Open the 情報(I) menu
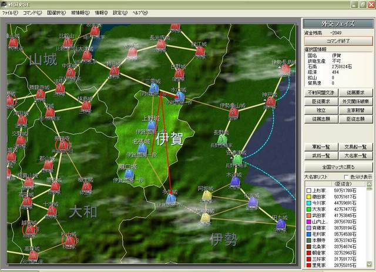The width and height of the screenshot is (376, 272). pos(101,13)
